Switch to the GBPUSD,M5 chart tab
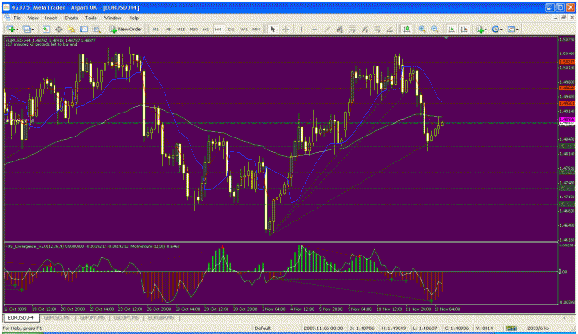 pos(56,317)
